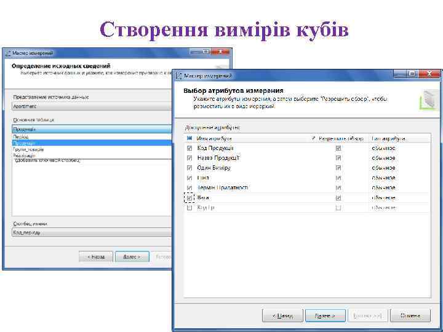Select highlighted Продукція in the table list
Image resolution: width=443 pixels, height=332 pixels.
[x=92, y=143]
